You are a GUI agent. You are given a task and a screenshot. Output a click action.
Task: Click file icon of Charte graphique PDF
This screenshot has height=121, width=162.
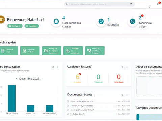click(x=68, y=110)
